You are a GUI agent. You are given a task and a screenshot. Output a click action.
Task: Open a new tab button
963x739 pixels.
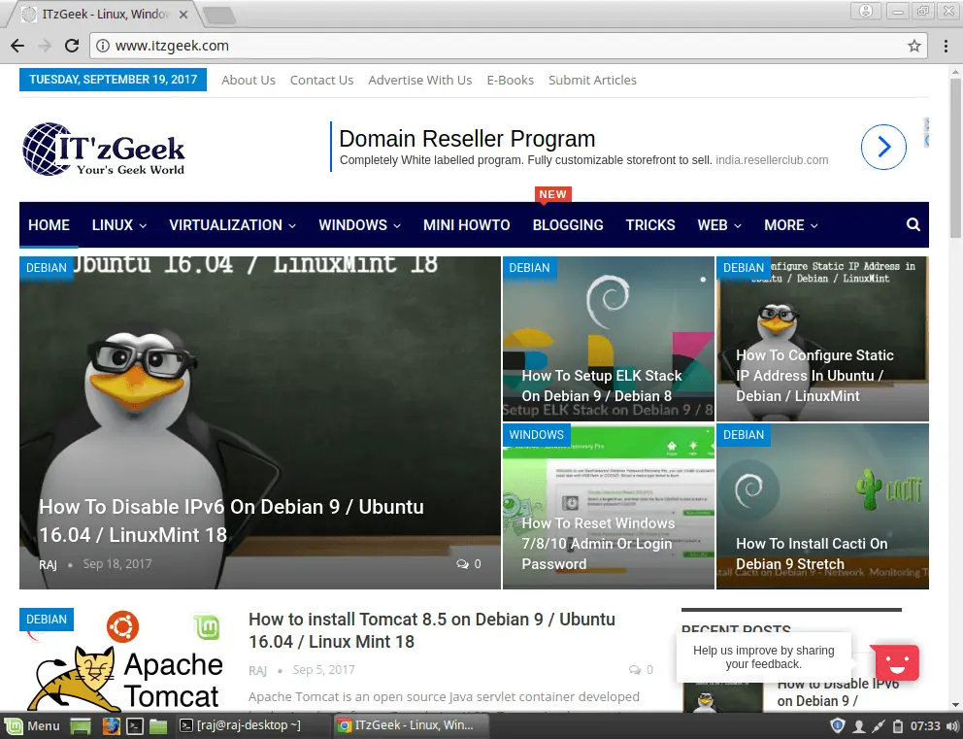pos(218,15)
